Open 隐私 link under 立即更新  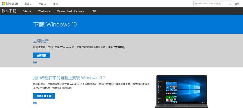35,62
